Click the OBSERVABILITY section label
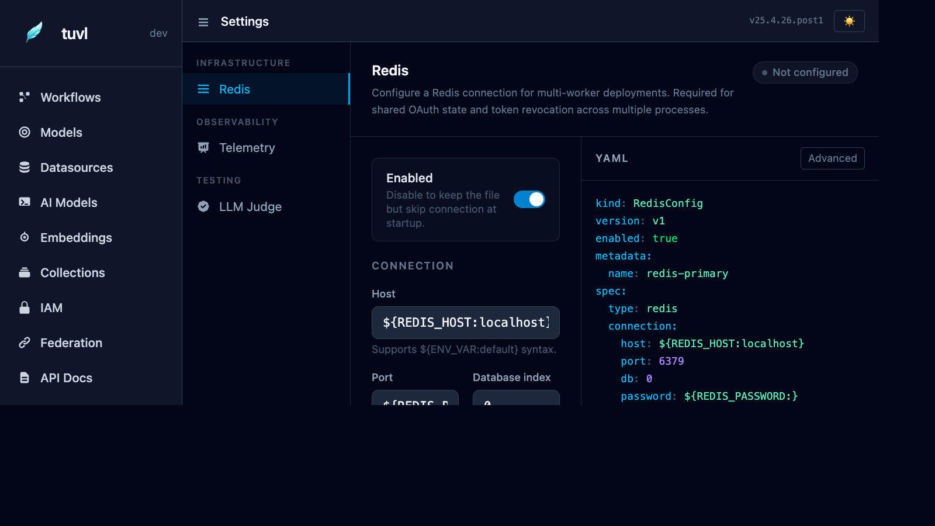This screenshot has height=526, width=935. coord(237,122)
